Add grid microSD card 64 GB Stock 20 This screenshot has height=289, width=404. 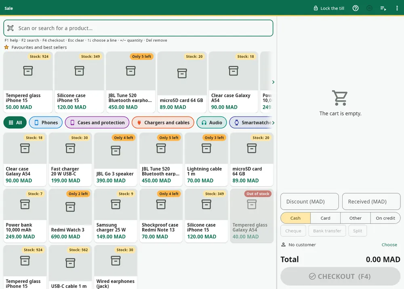252,159
